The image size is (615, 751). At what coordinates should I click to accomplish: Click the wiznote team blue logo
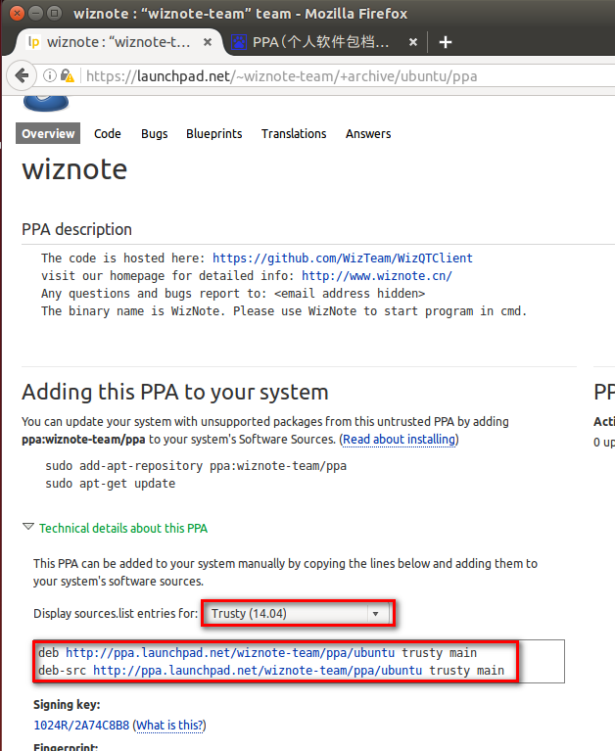pos(46,103)
